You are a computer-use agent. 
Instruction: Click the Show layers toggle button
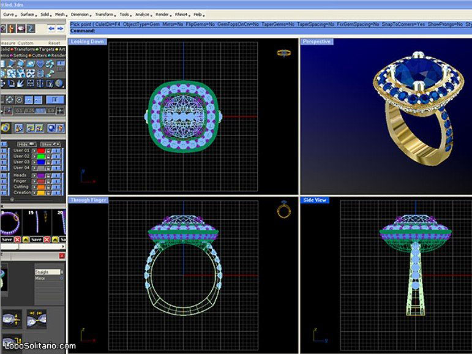pos(47,144)
